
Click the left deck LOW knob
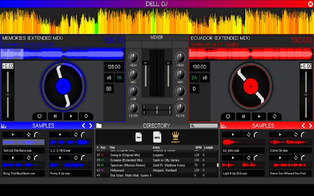[x=133, y=91]
